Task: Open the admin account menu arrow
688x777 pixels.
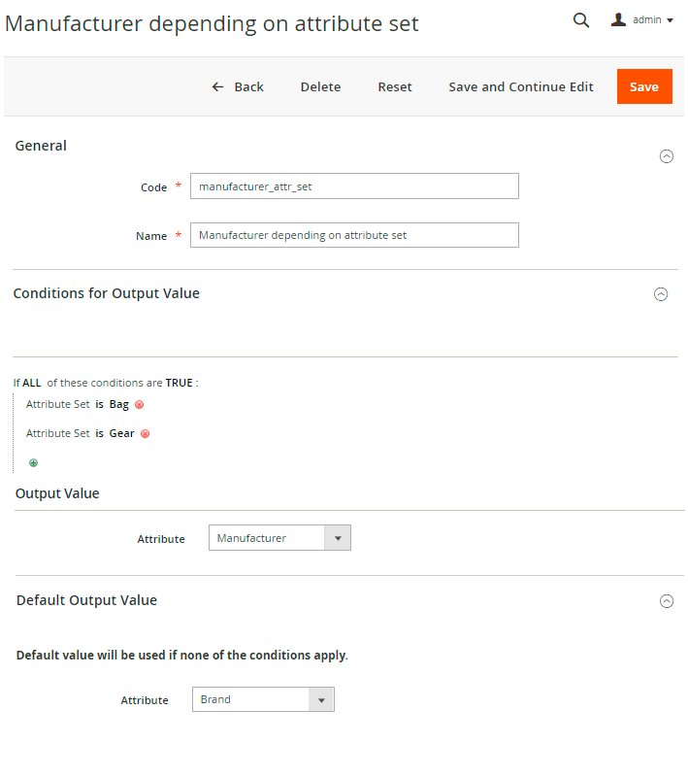Action: pyautogui.click(x=670, y=19)
